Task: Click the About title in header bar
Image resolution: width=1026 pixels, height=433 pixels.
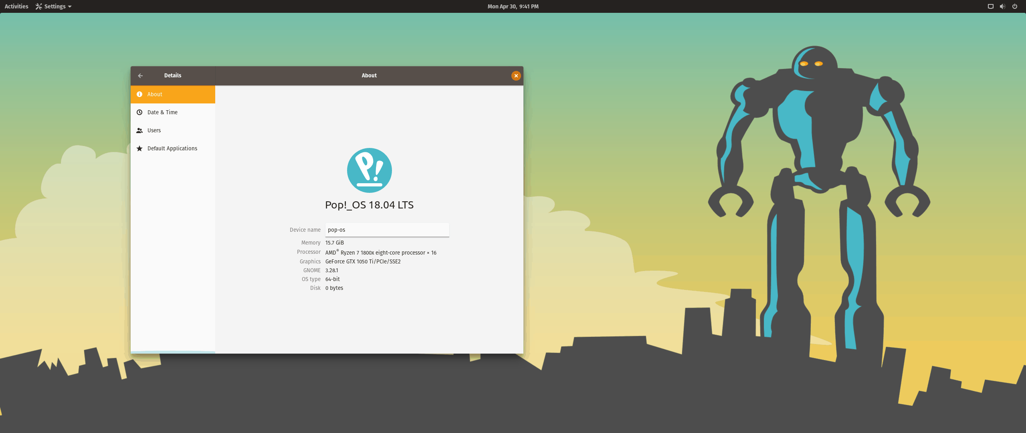Action: (369, 75)
